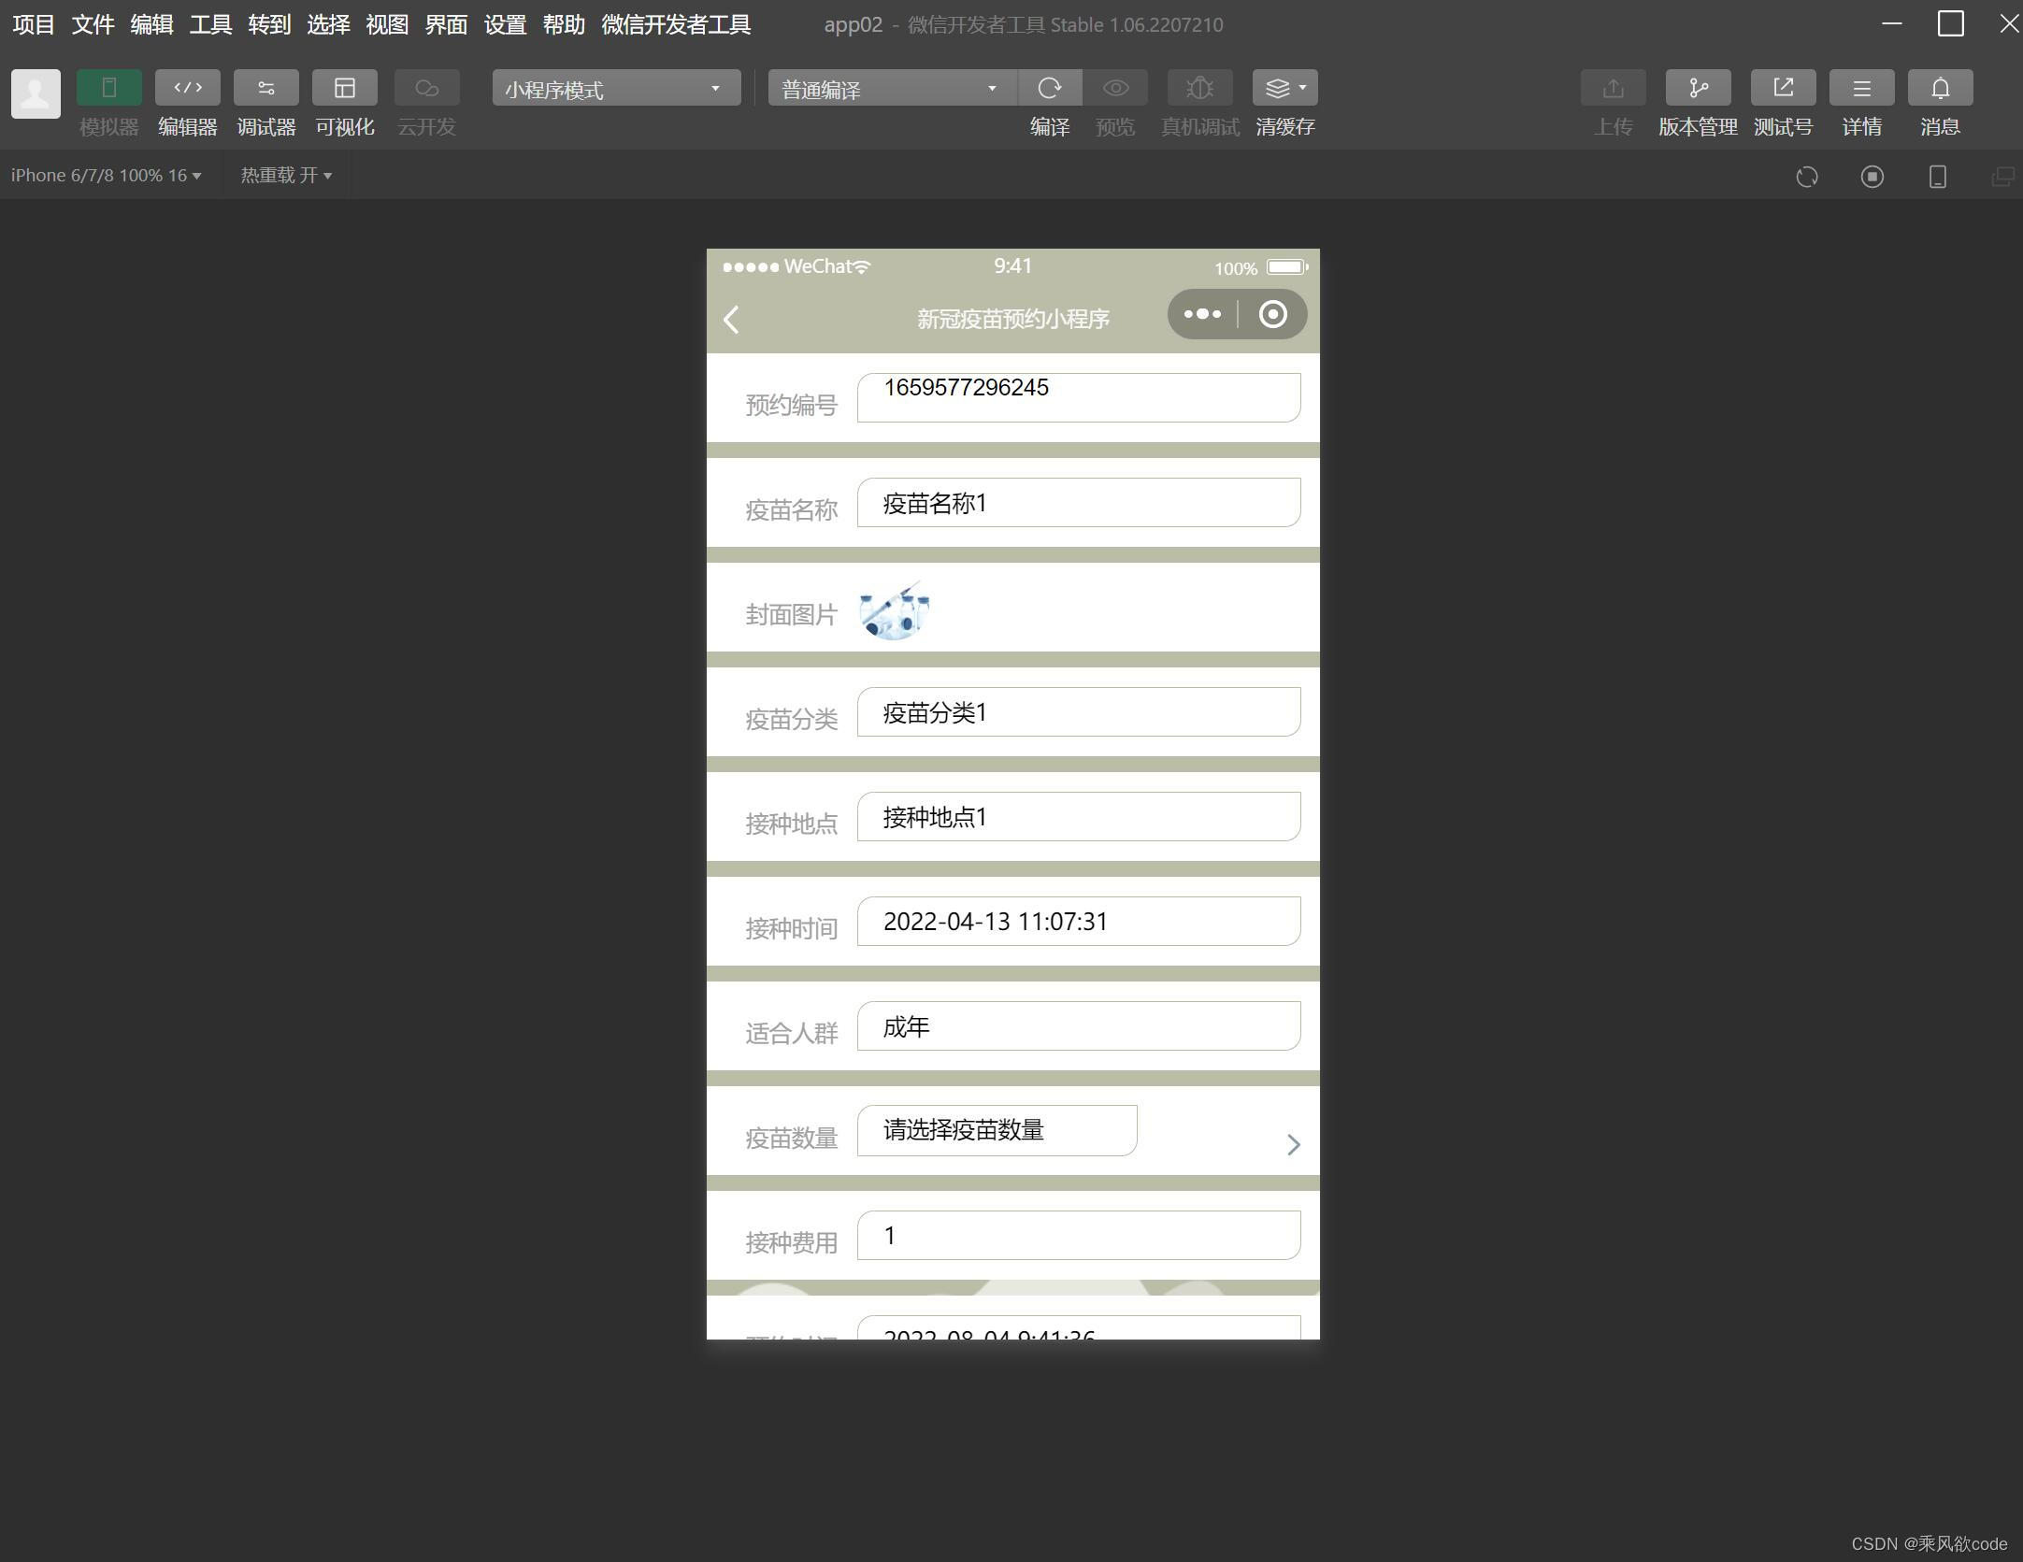Open the 设置 menu
Screen dimensions: 2023x1562
pyautogui.click(x=505, y=24)
